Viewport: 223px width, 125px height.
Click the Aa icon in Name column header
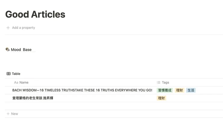tap(16, 82)
